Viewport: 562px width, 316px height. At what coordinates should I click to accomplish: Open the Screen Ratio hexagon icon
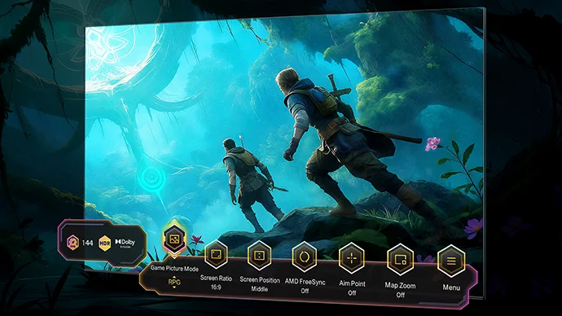pos(216,255)
